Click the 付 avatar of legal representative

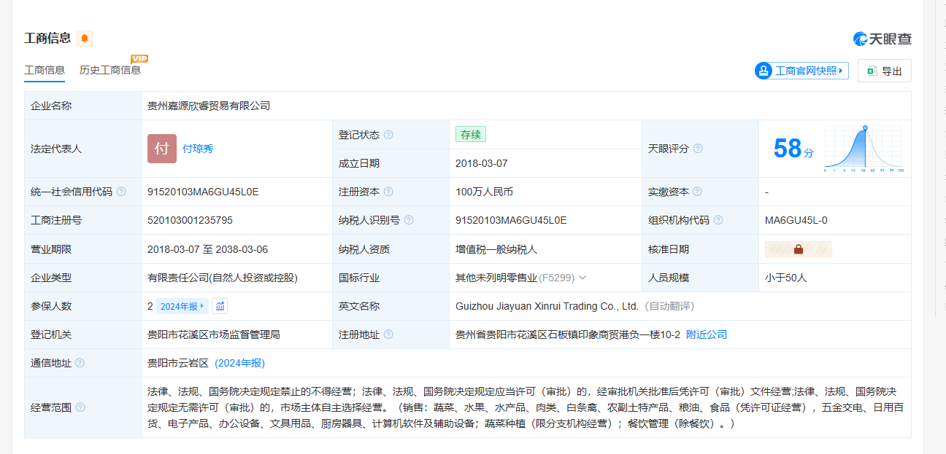pos(161,149)
